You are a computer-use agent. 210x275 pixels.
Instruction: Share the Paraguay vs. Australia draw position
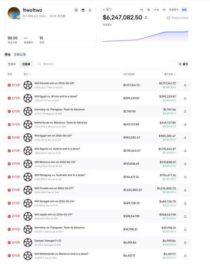[185, 177]
